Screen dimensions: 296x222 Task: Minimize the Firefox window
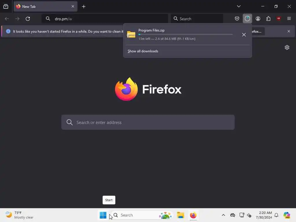262,6
